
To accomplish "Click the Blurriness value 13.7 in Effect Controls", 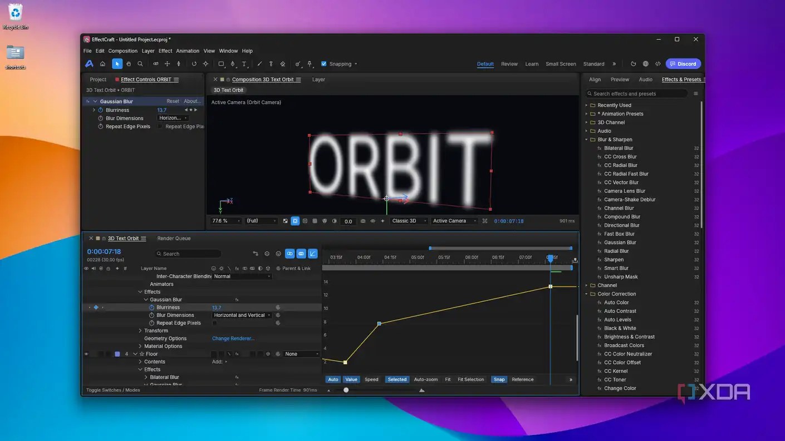I will [162, 110].
